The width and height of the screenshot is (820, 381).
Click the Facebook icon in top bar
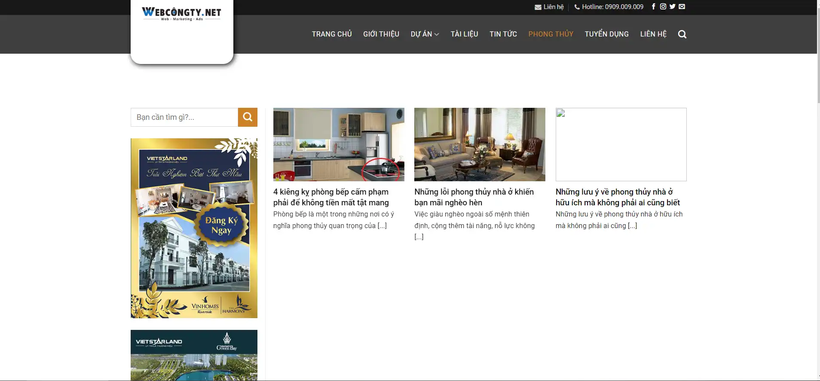653,6
